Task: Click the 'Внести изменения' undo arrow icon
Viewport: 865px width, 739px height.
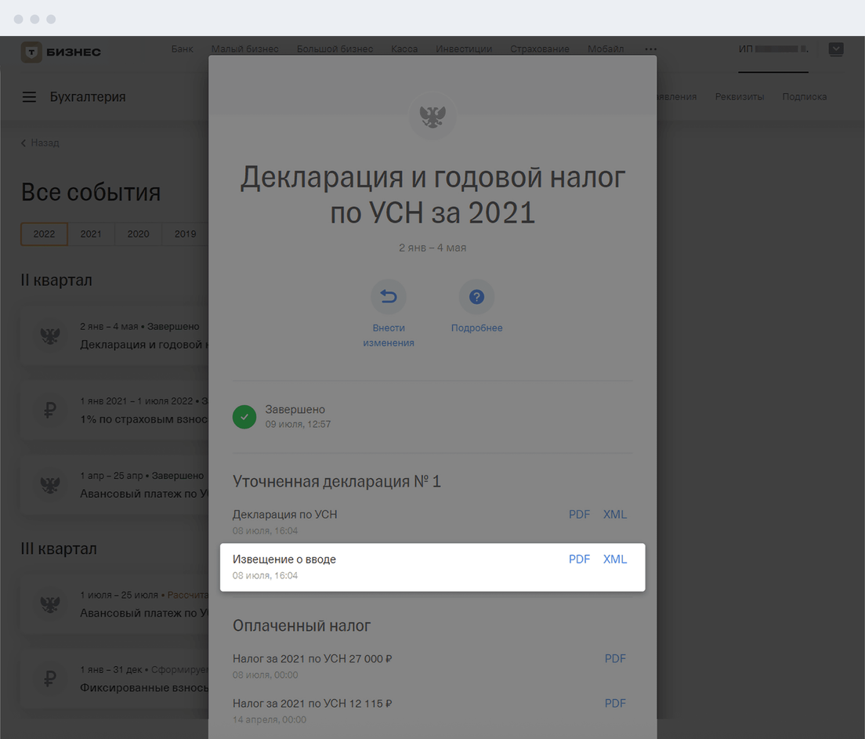Action: pos(389,297)
